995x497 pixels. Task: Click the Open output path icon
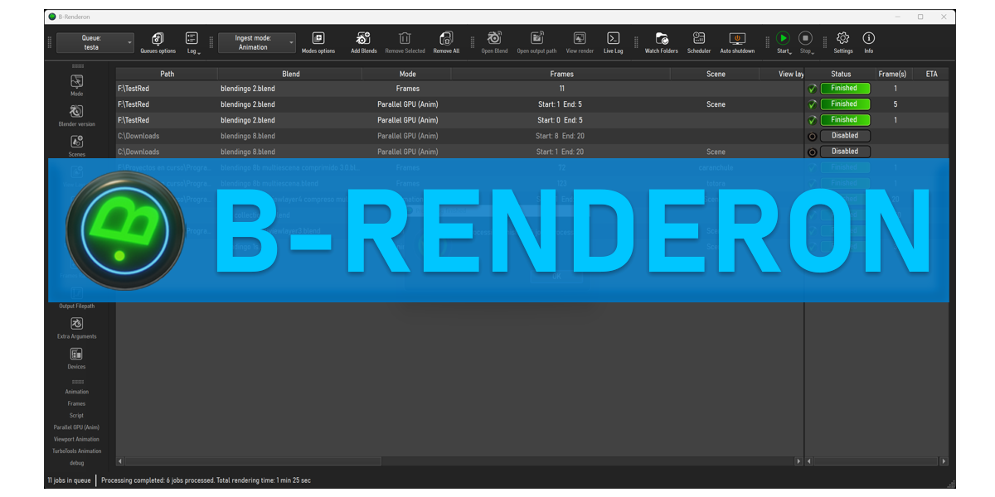[536, 38]
